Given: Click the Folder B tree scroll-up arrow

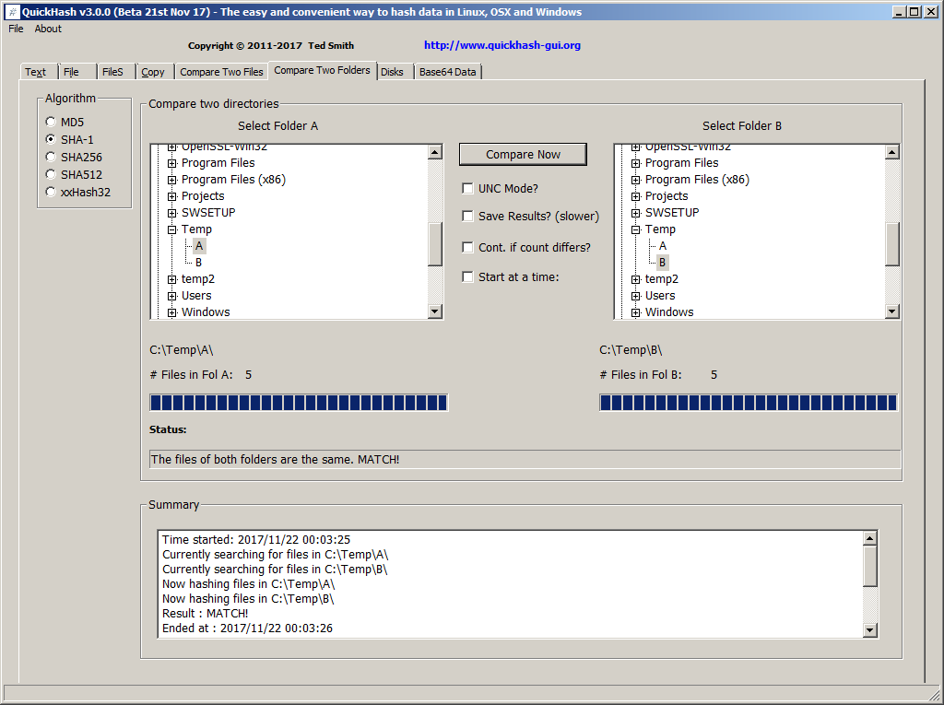Looking at the screenshot, I should point(892,152).
